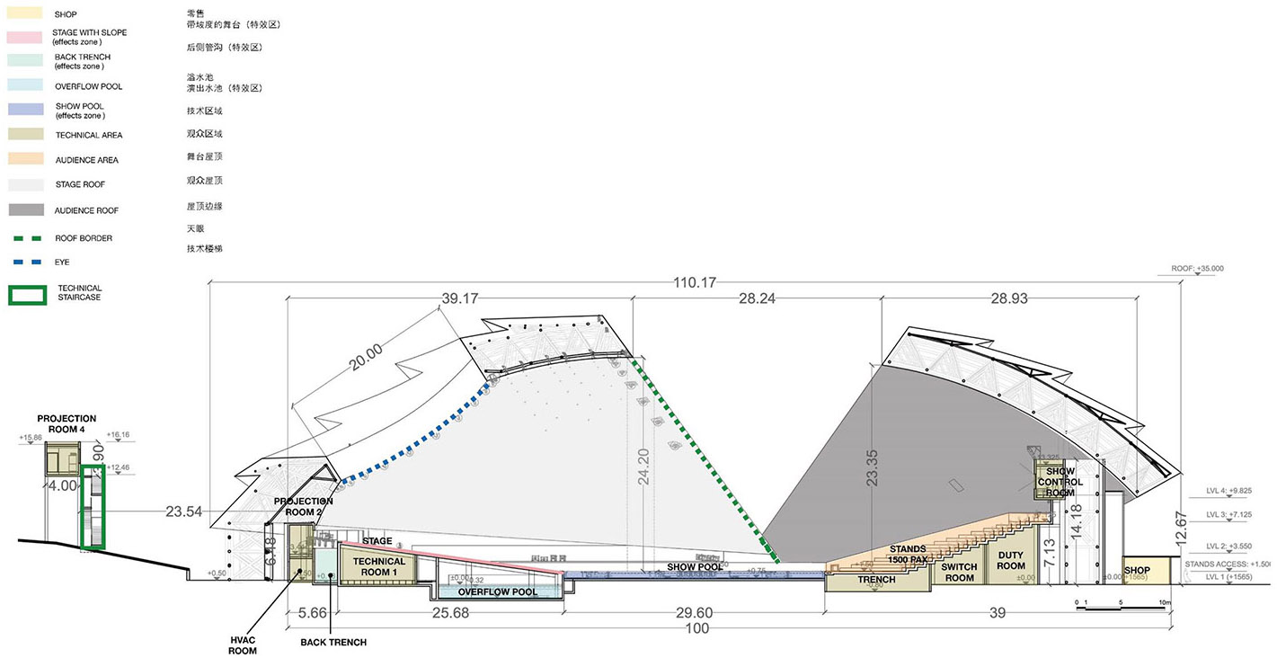Click the '+15.86' elevation tag
Image resolution: width=1277 pixels, height=658 pixels.
(x=31, y=439)
